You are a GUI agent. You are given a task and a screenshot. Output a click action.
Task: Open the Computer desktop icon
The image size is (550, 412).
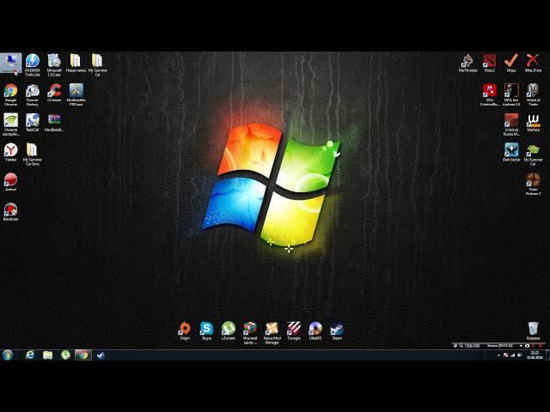(x=10, y=63)
